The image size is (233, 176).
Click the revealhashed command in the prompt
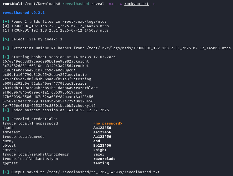(x=76, y=4)
